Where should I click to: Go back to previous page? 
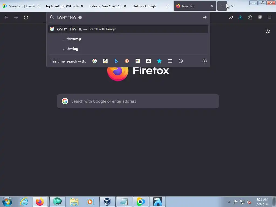[6, 18]
